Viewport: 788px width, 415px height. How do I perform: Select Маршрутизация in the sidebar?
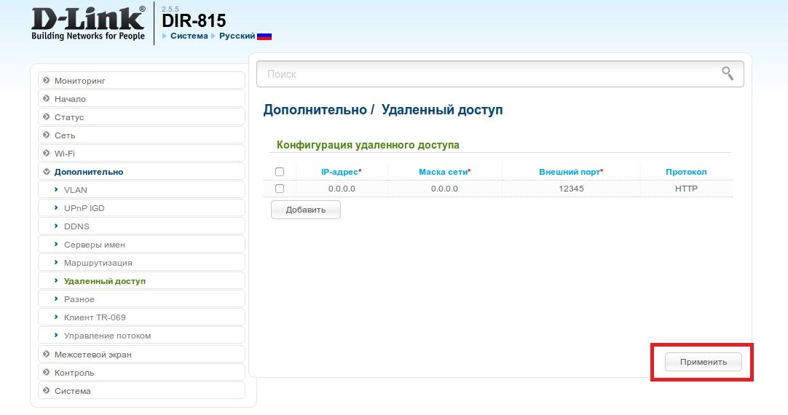(98, 263)
